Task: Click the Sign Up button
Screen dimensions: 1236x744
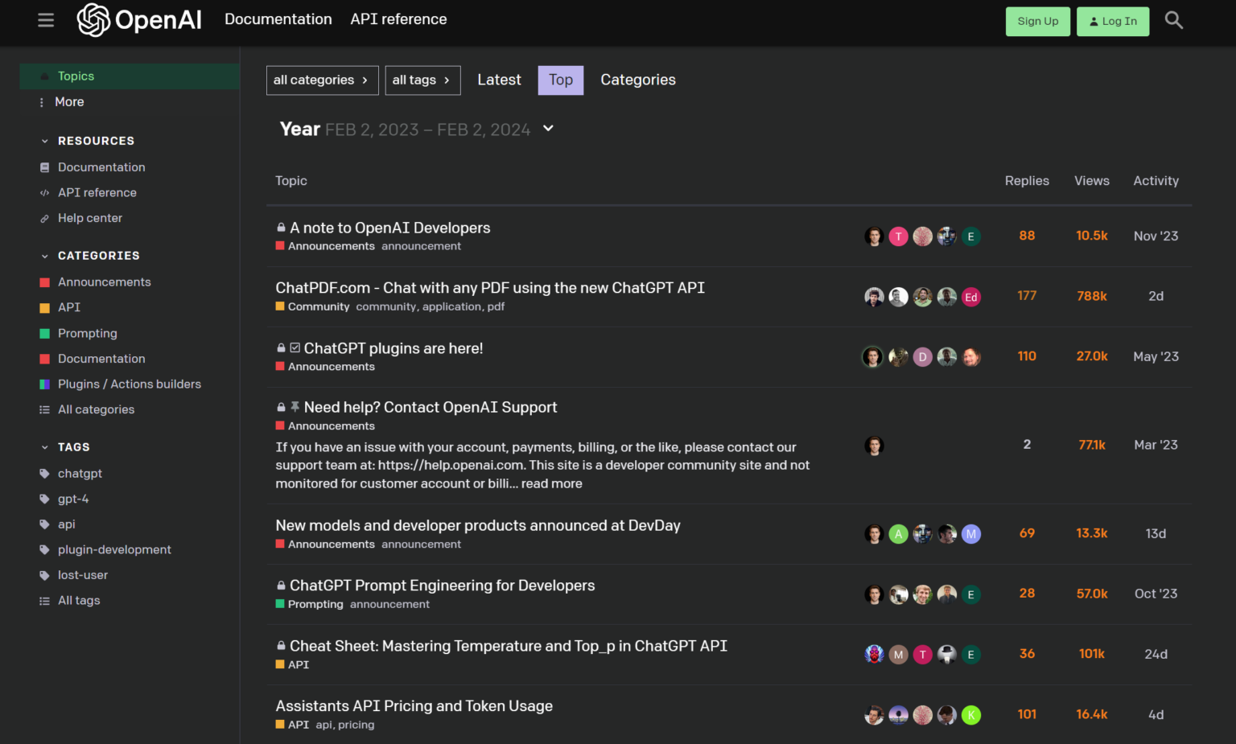Action: pos(1037,22)
